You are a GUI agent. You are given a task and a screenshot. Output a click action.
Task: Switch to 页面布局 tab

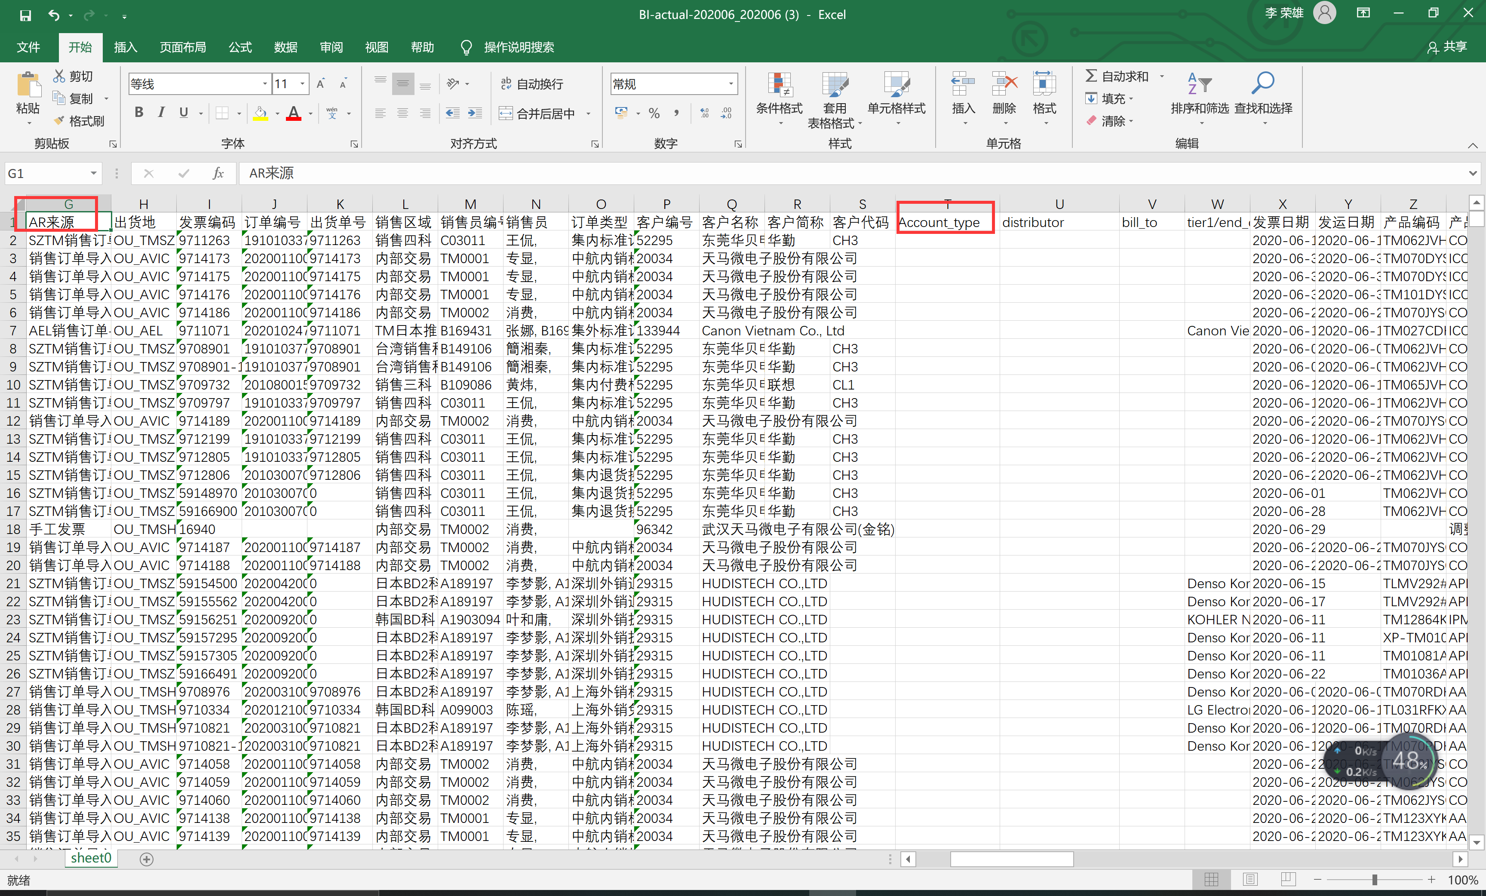click(183, 47)
